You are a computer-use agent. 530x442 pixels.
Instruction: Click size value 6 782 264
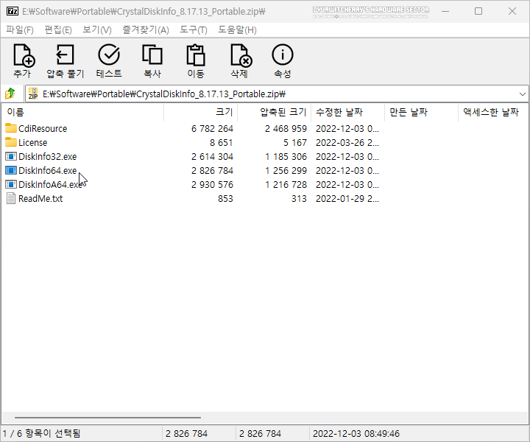212,128
